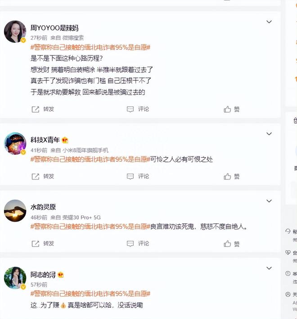
Task: Click repost icon on 周YOYOO是辣妈's post
Action: 36,109
